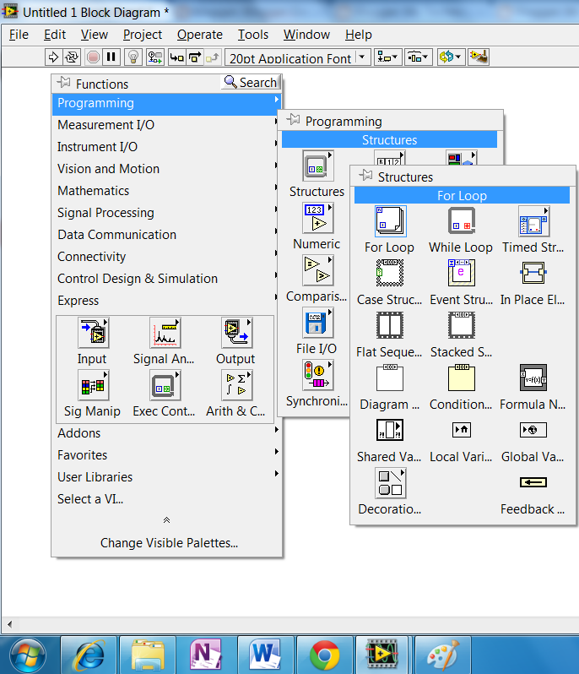Select the Flat Sequence structure icon
The image size is (579, 674).
click(390, 325)
